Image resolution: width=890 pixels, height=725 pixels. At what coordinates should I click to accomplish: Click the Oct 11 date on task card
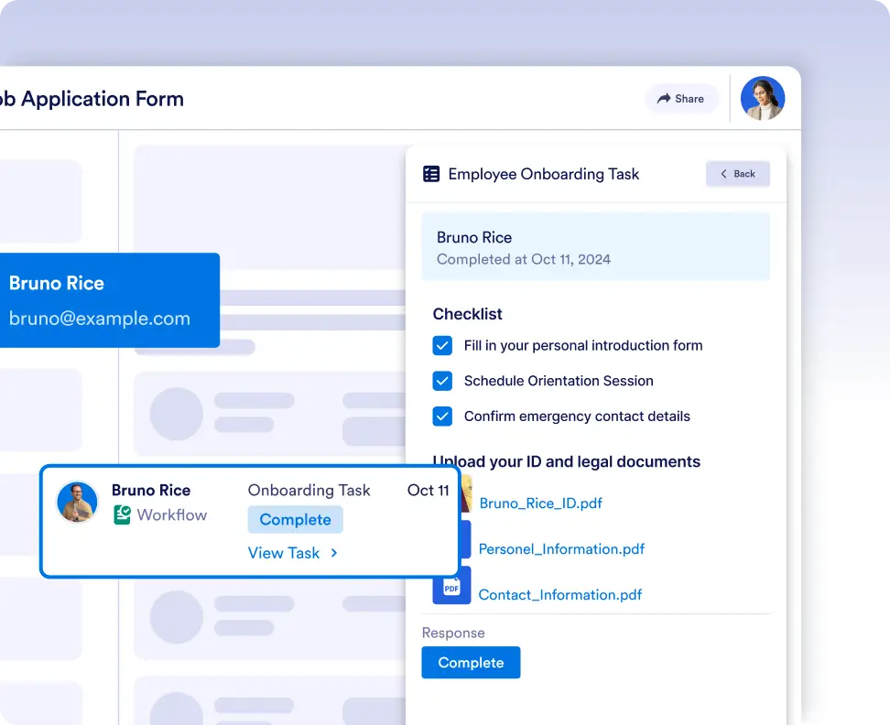(428, 490)
